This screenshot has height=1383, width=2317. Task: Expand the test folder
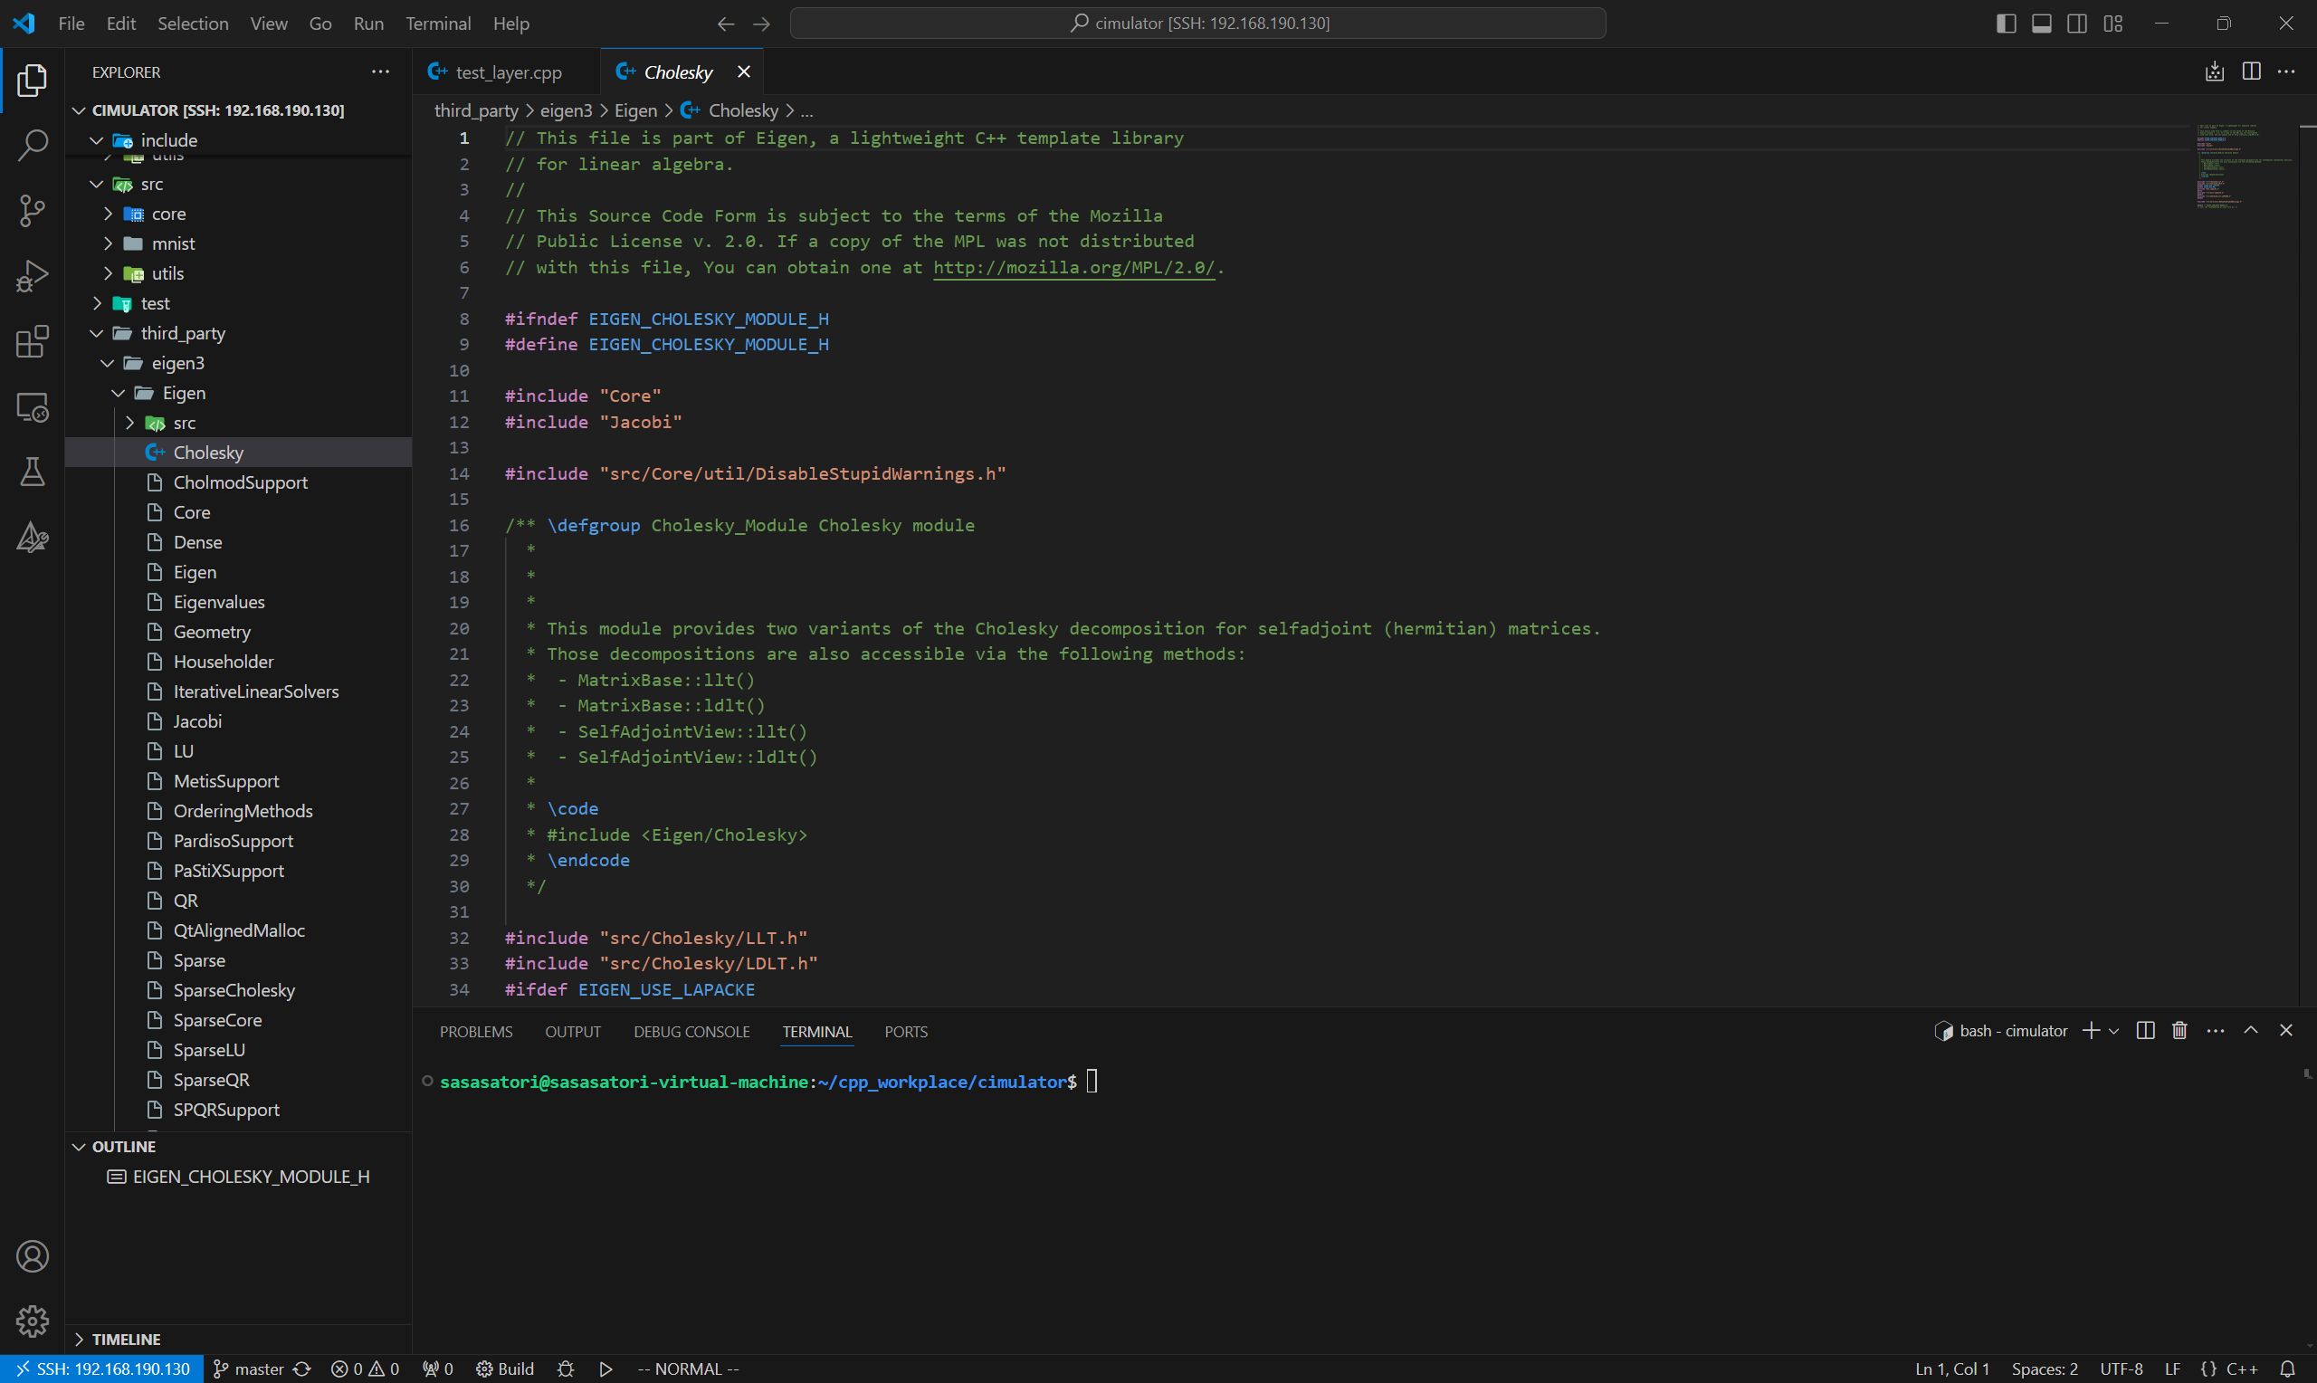point(97,303)
